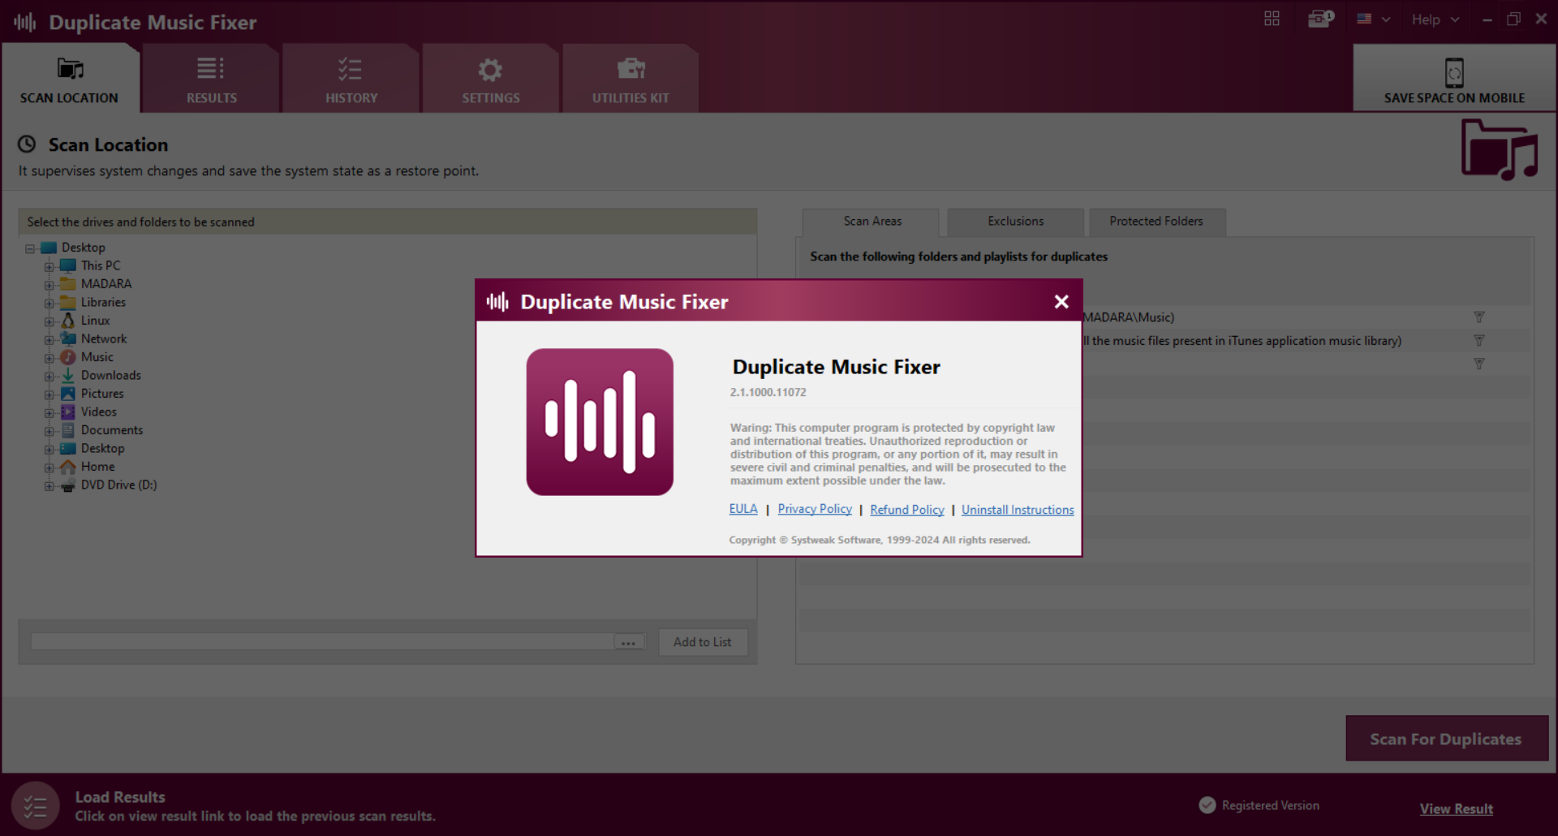Expand the Pictures node
The width and height of the screenshot is (1558, 836).
pos(49,394)
